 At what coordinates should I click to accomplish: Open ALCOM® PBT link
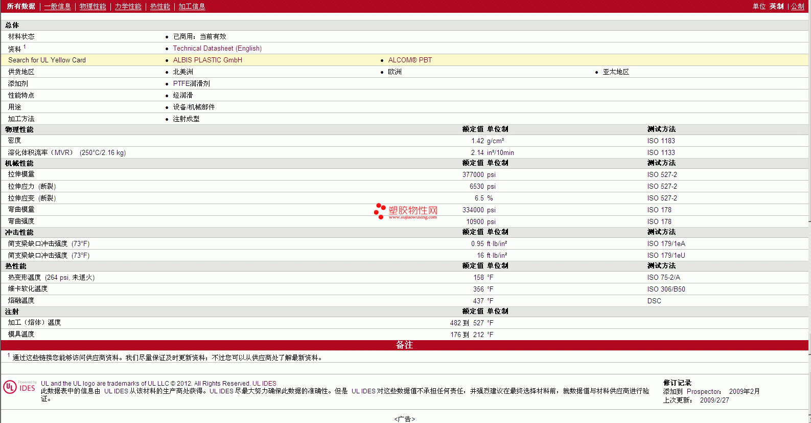410,60
